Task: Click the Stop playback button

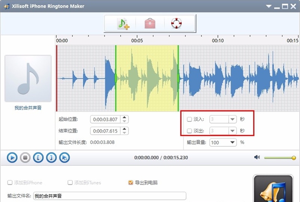Action: tap(25, 157)
